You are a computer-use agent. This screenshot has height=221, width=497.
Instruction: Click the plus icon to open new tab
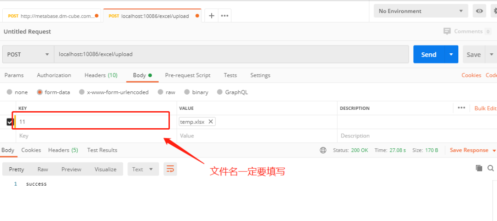pos(212,16)
